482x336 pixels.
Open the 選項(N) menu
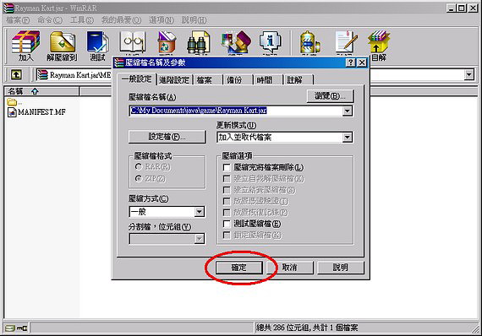[x=162, y=20]
